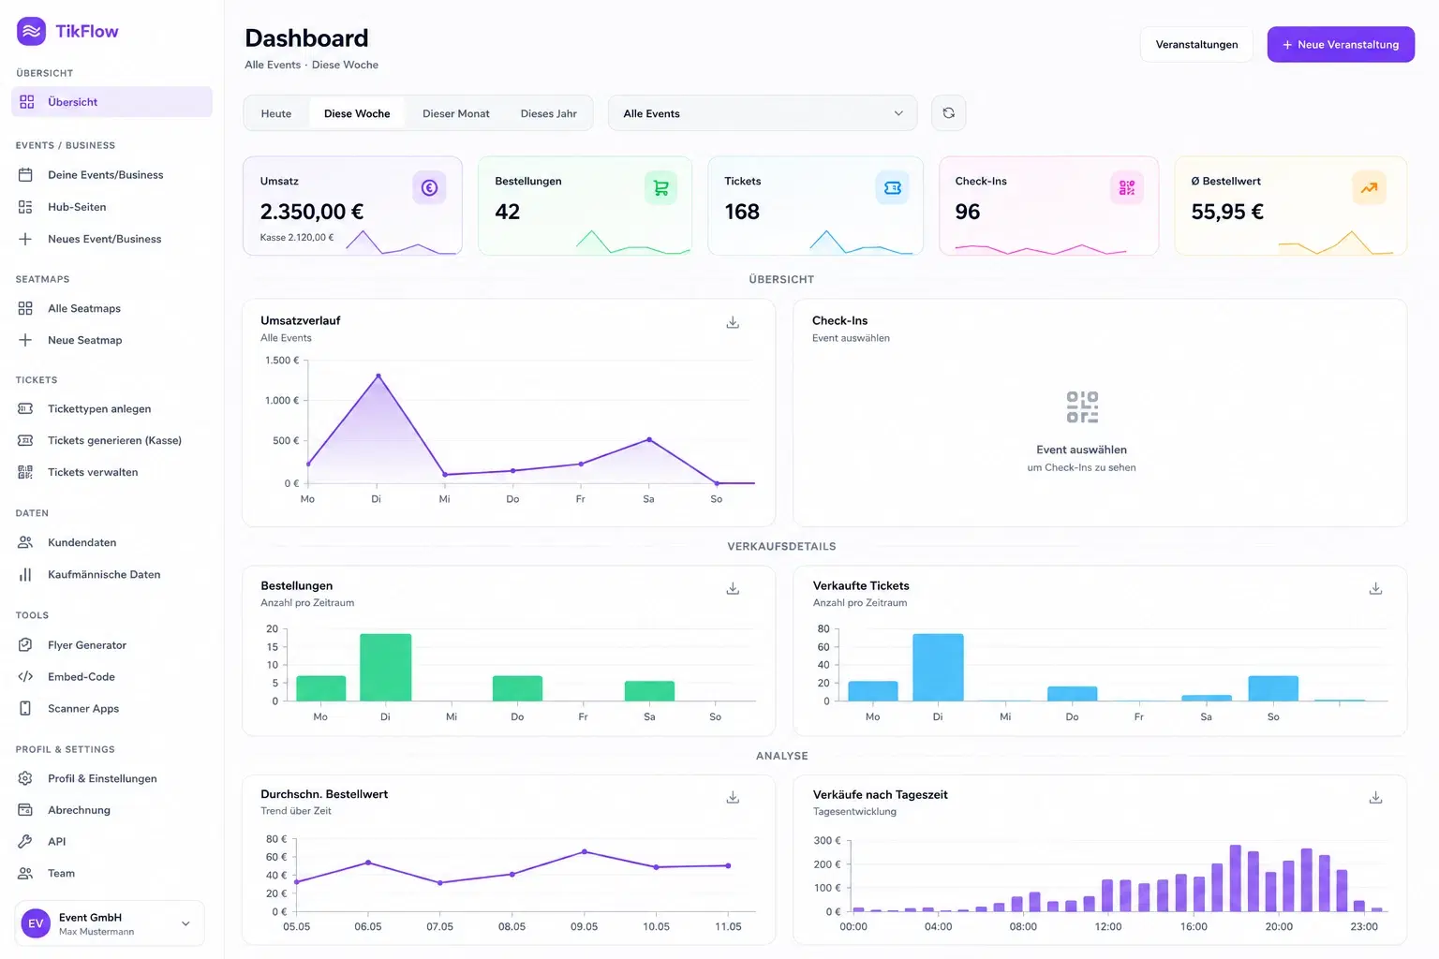Click the Di bar in Verkaufte Tickets chart
1439x959 pixels.
938,668
